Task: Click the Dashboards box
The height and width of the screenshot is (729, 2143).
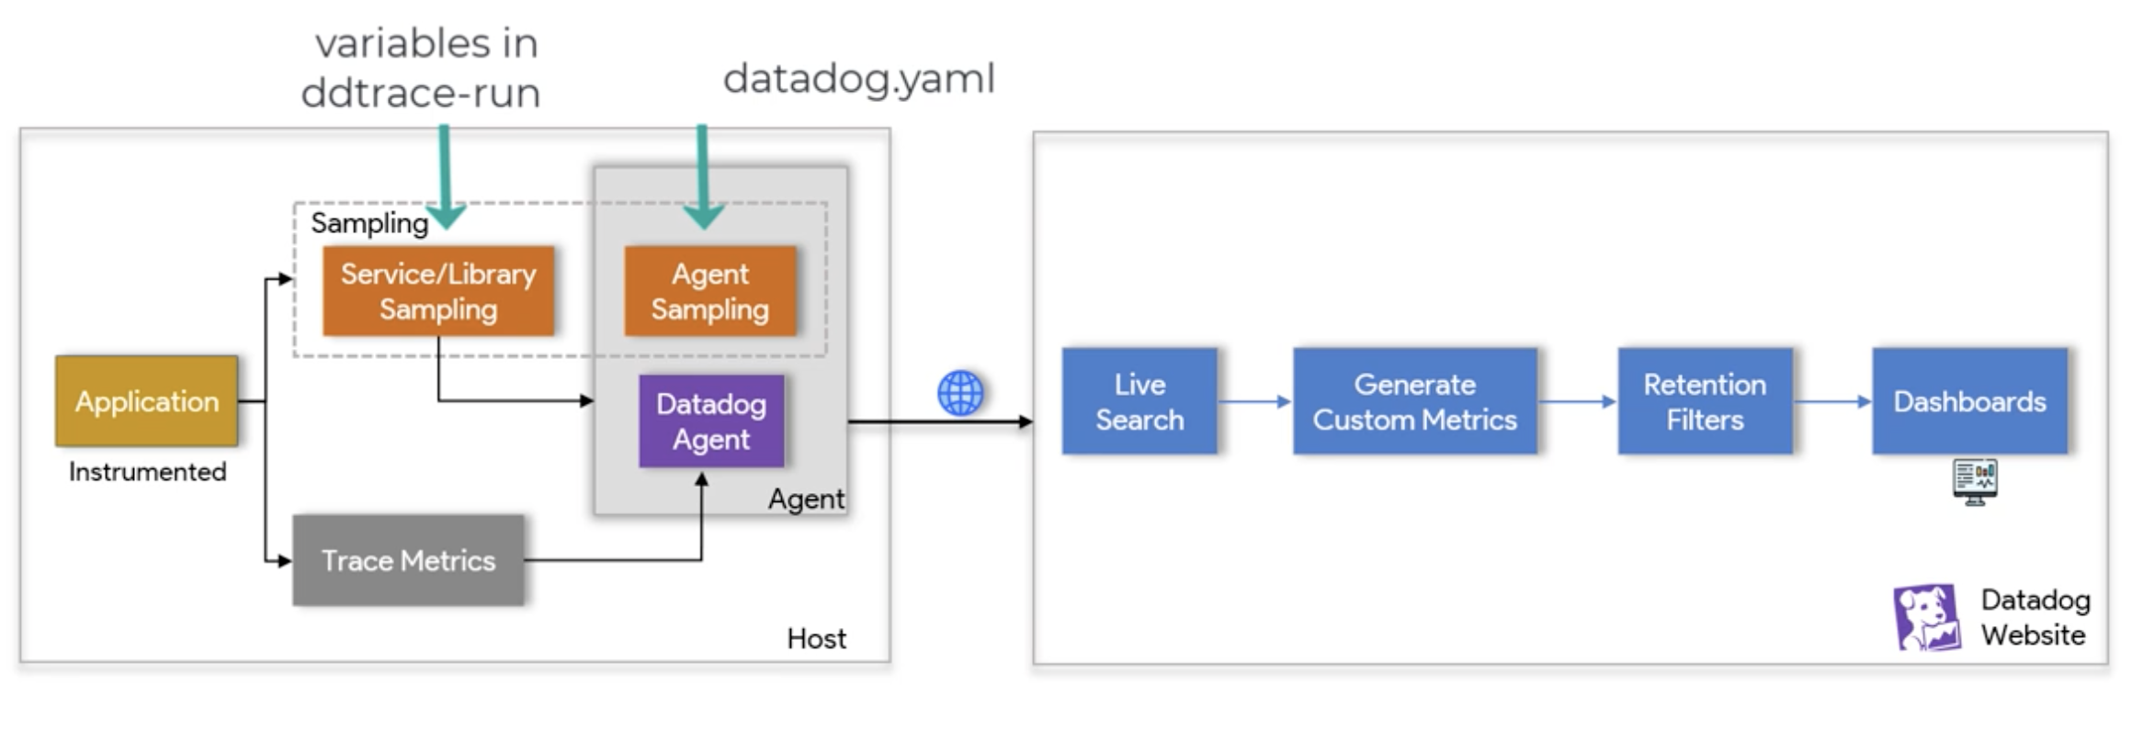Action: [x=1970, y=401]
